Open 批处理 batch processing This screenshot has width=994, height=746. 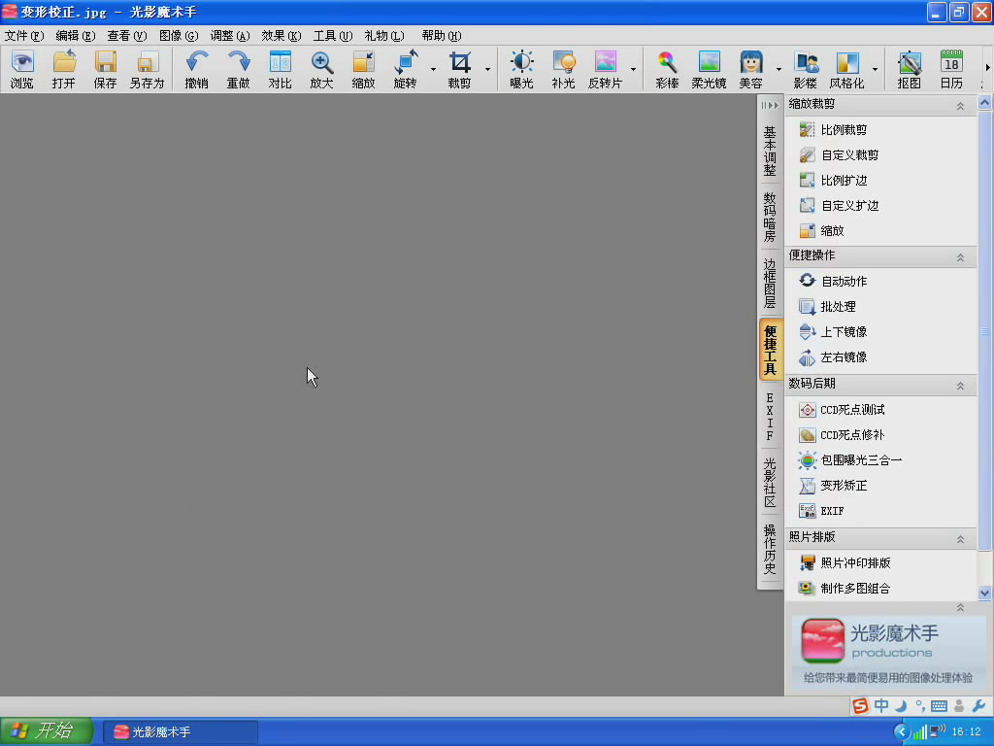827,306
